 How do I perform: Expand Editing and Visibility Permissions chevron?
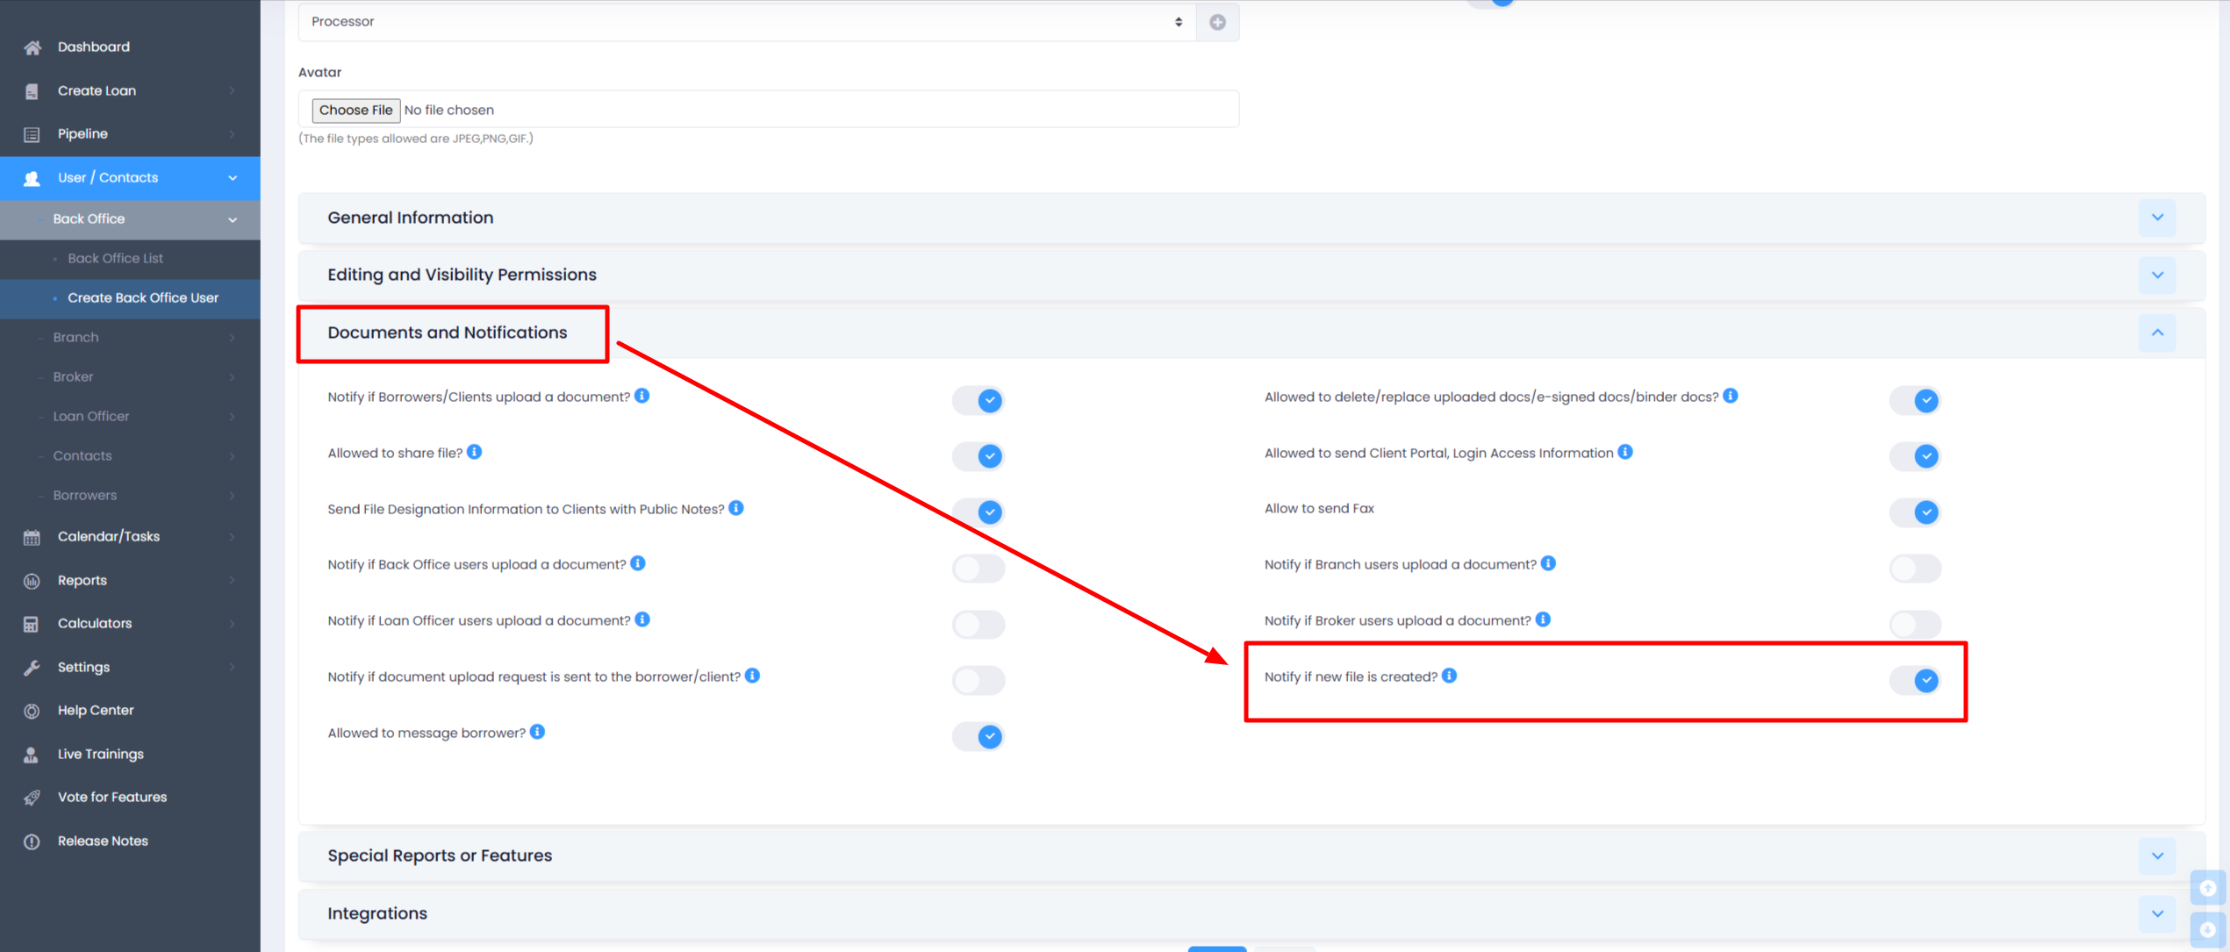coord(2157,276)
